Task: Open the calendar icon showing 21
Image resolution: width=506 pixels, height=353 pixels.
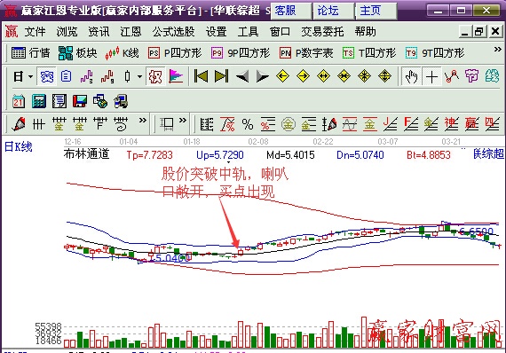Action: 19,101
